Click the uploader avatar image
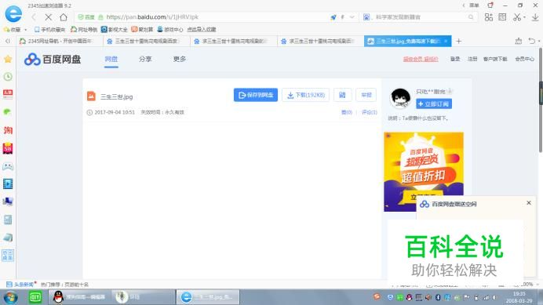Image resolution: width=543 pixels, height=305 pixels. point(400,98)
